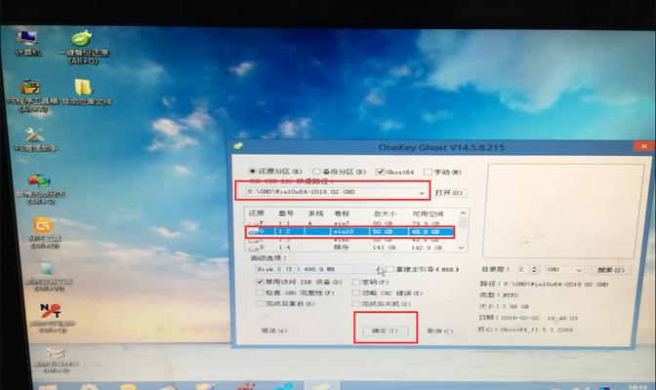The height and width of the screenshot is (390, 656).
Task: Click the Simple mode (简洁) button
Action: coord(274,331)
